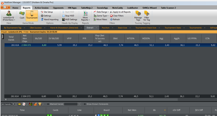Click the trophy icon in hands toolbar
The image size is (217, 116).
click(40, 104)
